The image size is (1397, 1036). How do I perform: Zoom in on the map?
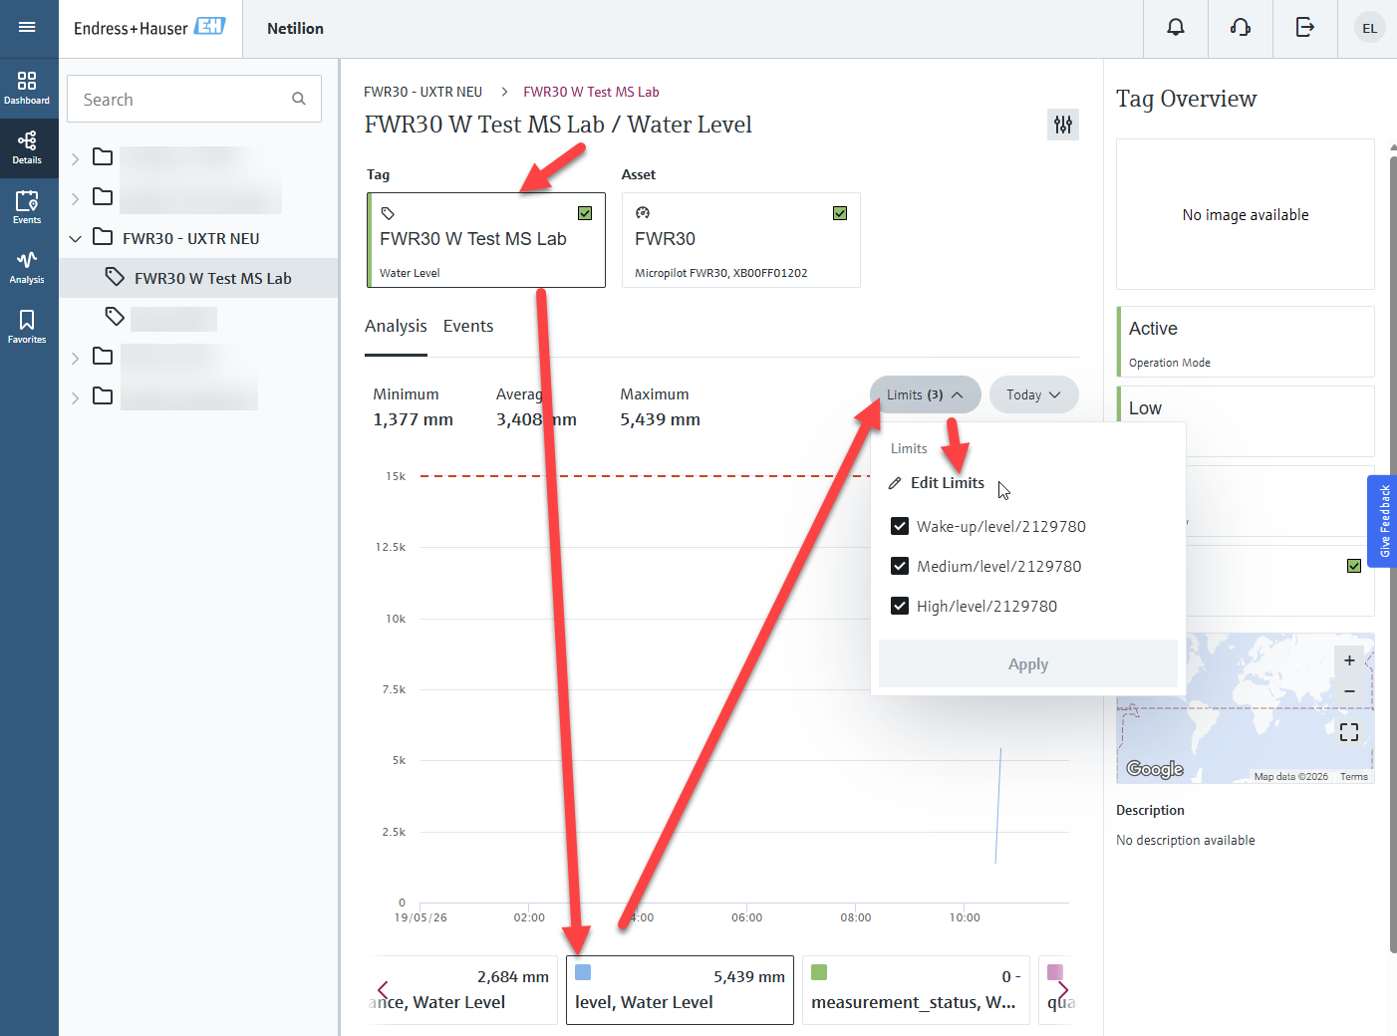[x=1349, y=660]
